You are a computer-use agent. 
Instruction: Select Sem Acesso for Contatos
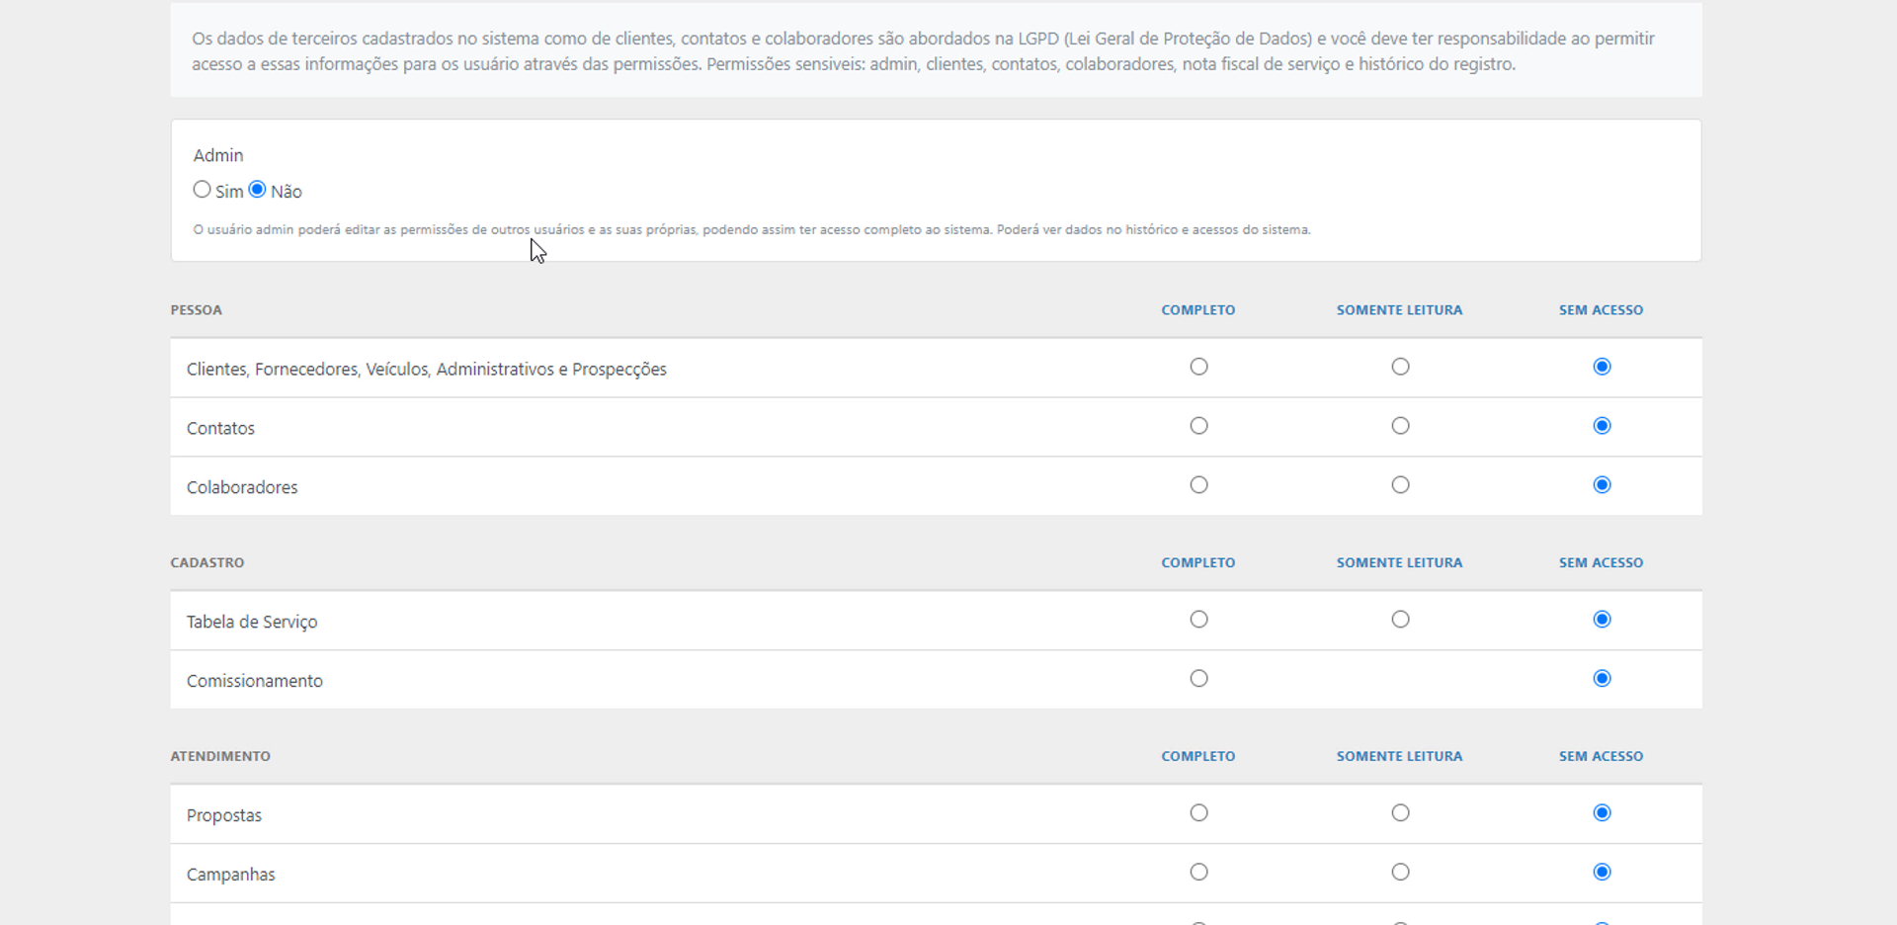(x=1602, y=427)
